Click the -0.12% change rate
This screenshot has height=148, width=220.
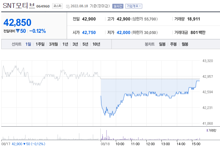pos(37,31)
